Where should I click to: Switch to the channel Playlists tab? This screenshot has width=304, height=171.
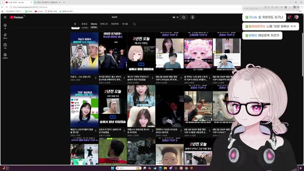click(x=115, y=24)
